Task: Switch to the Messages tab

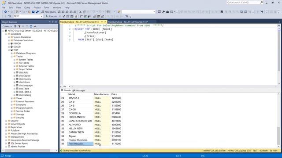Action: tap(79, 91)
